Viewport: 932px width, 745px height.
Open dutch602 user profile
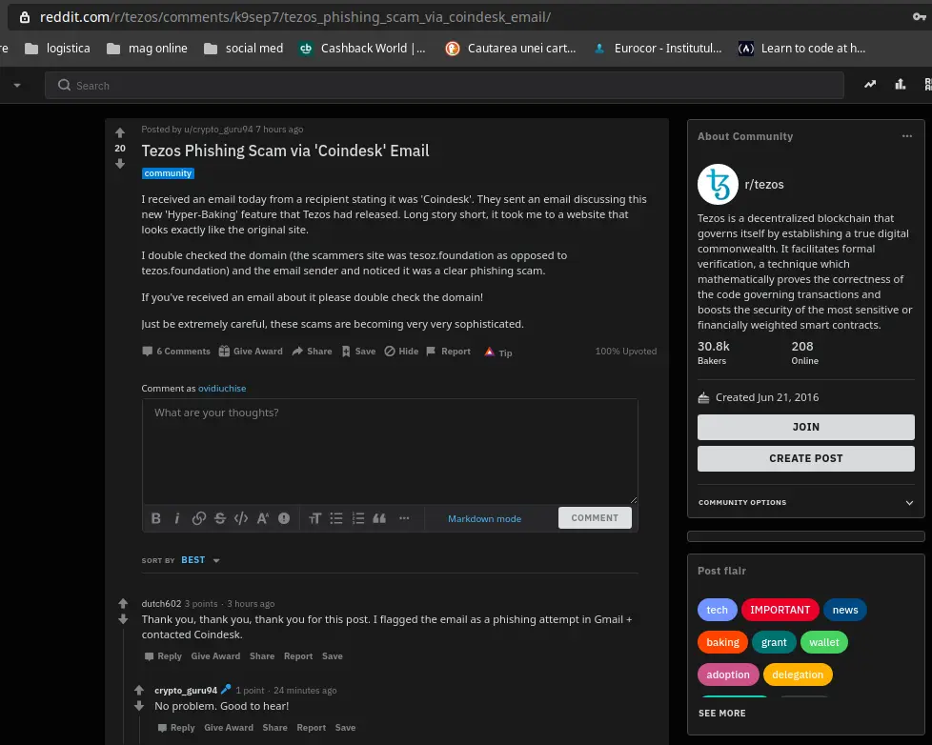tap(161, 604)
